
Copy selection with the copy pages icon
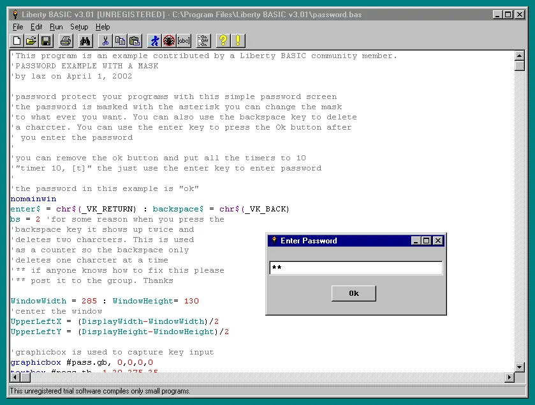pyautogui.click(x=120, y=41)
